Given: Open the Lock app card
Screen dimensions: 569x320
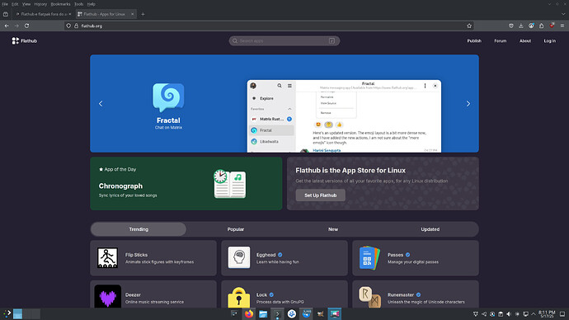Looking at the screenshot, I should coord(284,294).
